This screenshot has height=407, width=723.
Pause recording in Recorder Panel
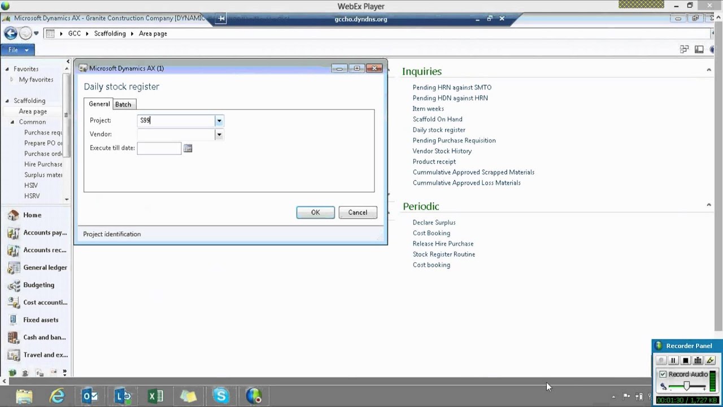click(673, 361)
